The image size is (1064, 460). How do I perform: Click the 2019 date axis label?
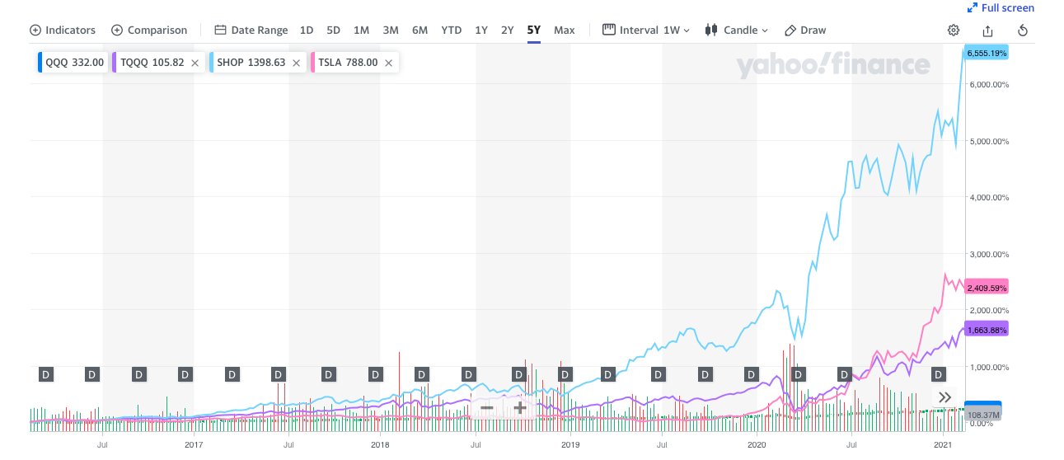570,445
